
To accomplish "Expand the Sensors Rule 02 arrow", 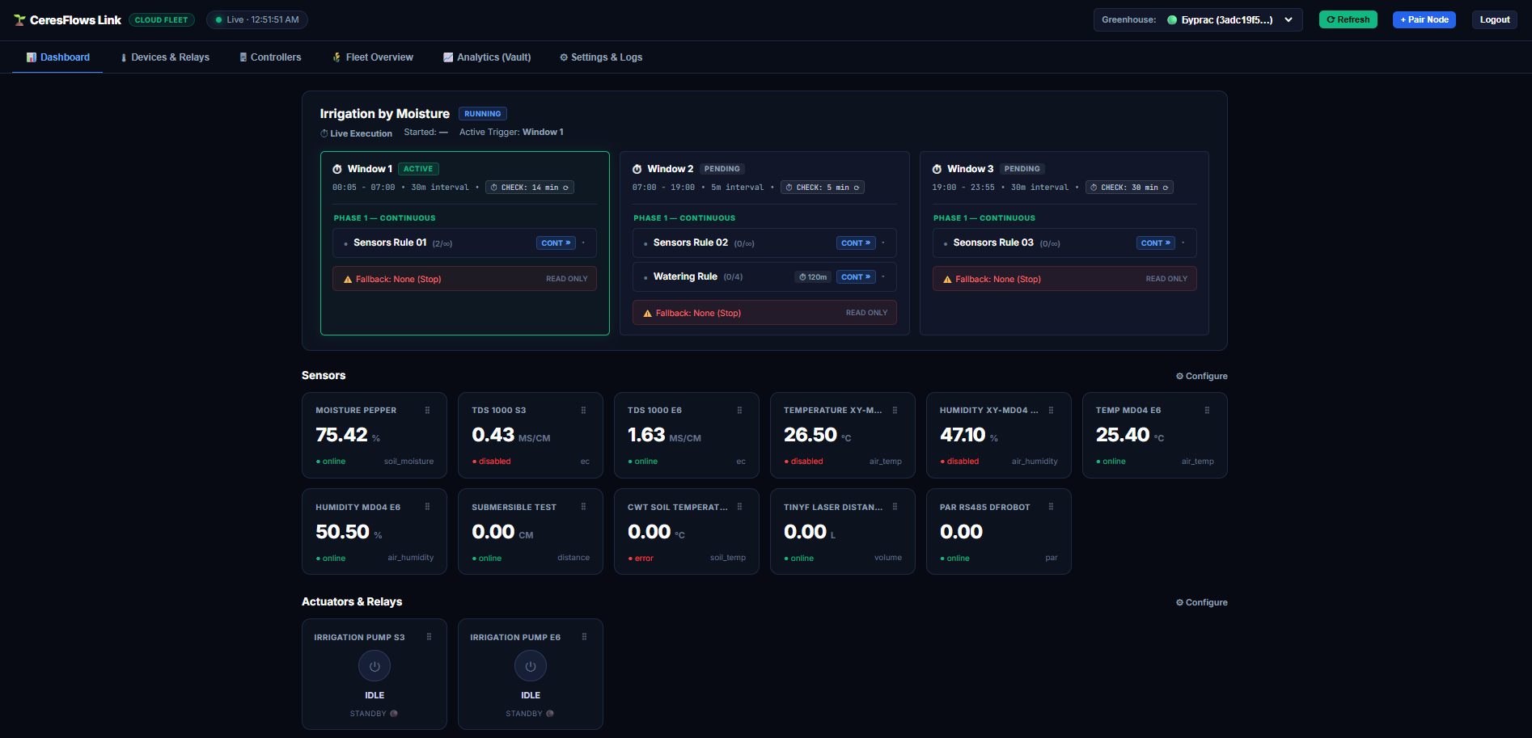I will tap(883, 242).
